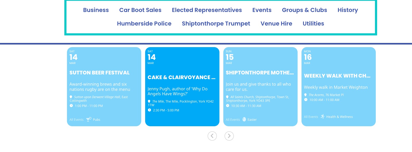The image size is (412, 152).
Task: Open the Utilities menu item
Action: pyautogui.click(x=313, y=23)
